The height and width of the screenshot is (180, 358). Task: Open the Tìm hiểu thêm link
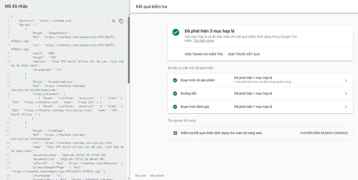point(204,41)
